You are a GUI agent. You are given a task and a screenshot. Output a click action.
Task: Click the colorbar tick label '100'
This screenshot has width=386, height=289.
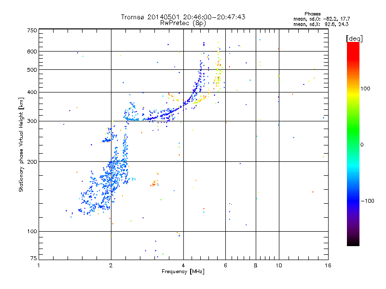(x=365, y=89)
